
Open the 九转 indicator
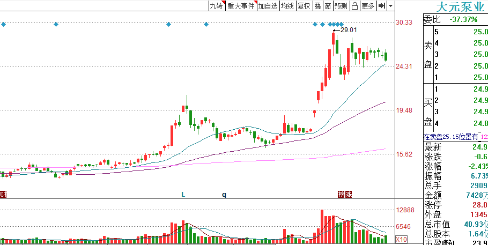(217, 5)
